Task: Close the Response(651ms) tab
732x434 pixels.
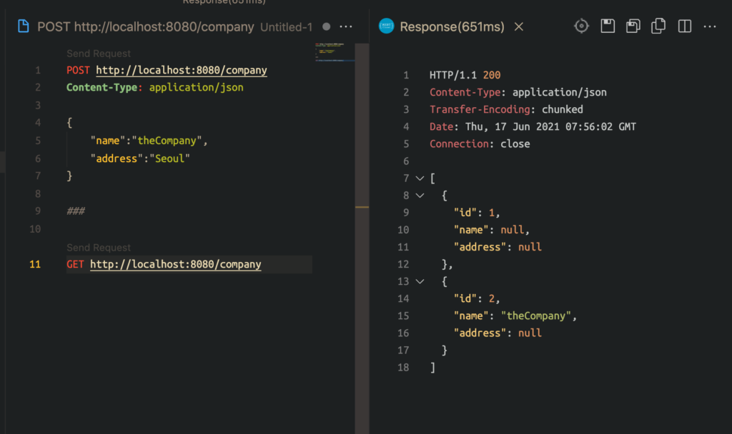Action: tap(519, 26)
